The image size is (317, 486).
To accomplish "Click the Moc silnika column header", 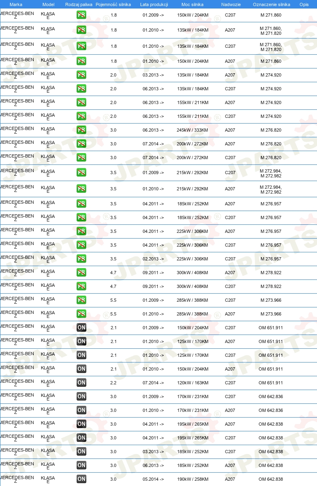I will (x=192, y=4).
